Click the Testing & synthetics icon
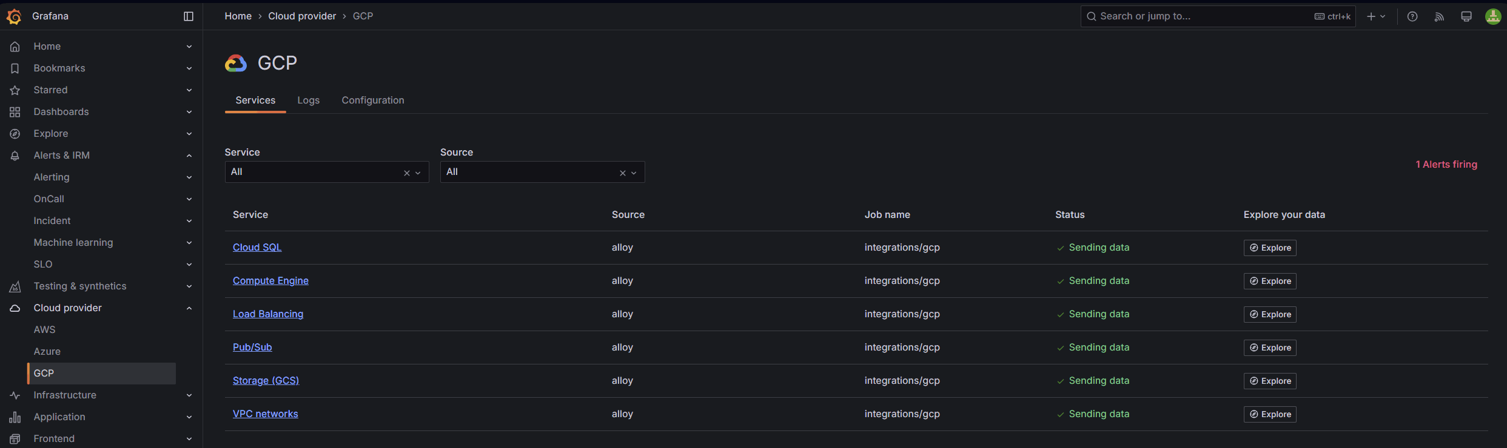The height and width of the screenshot is (448, 1507). coord(15,286)
